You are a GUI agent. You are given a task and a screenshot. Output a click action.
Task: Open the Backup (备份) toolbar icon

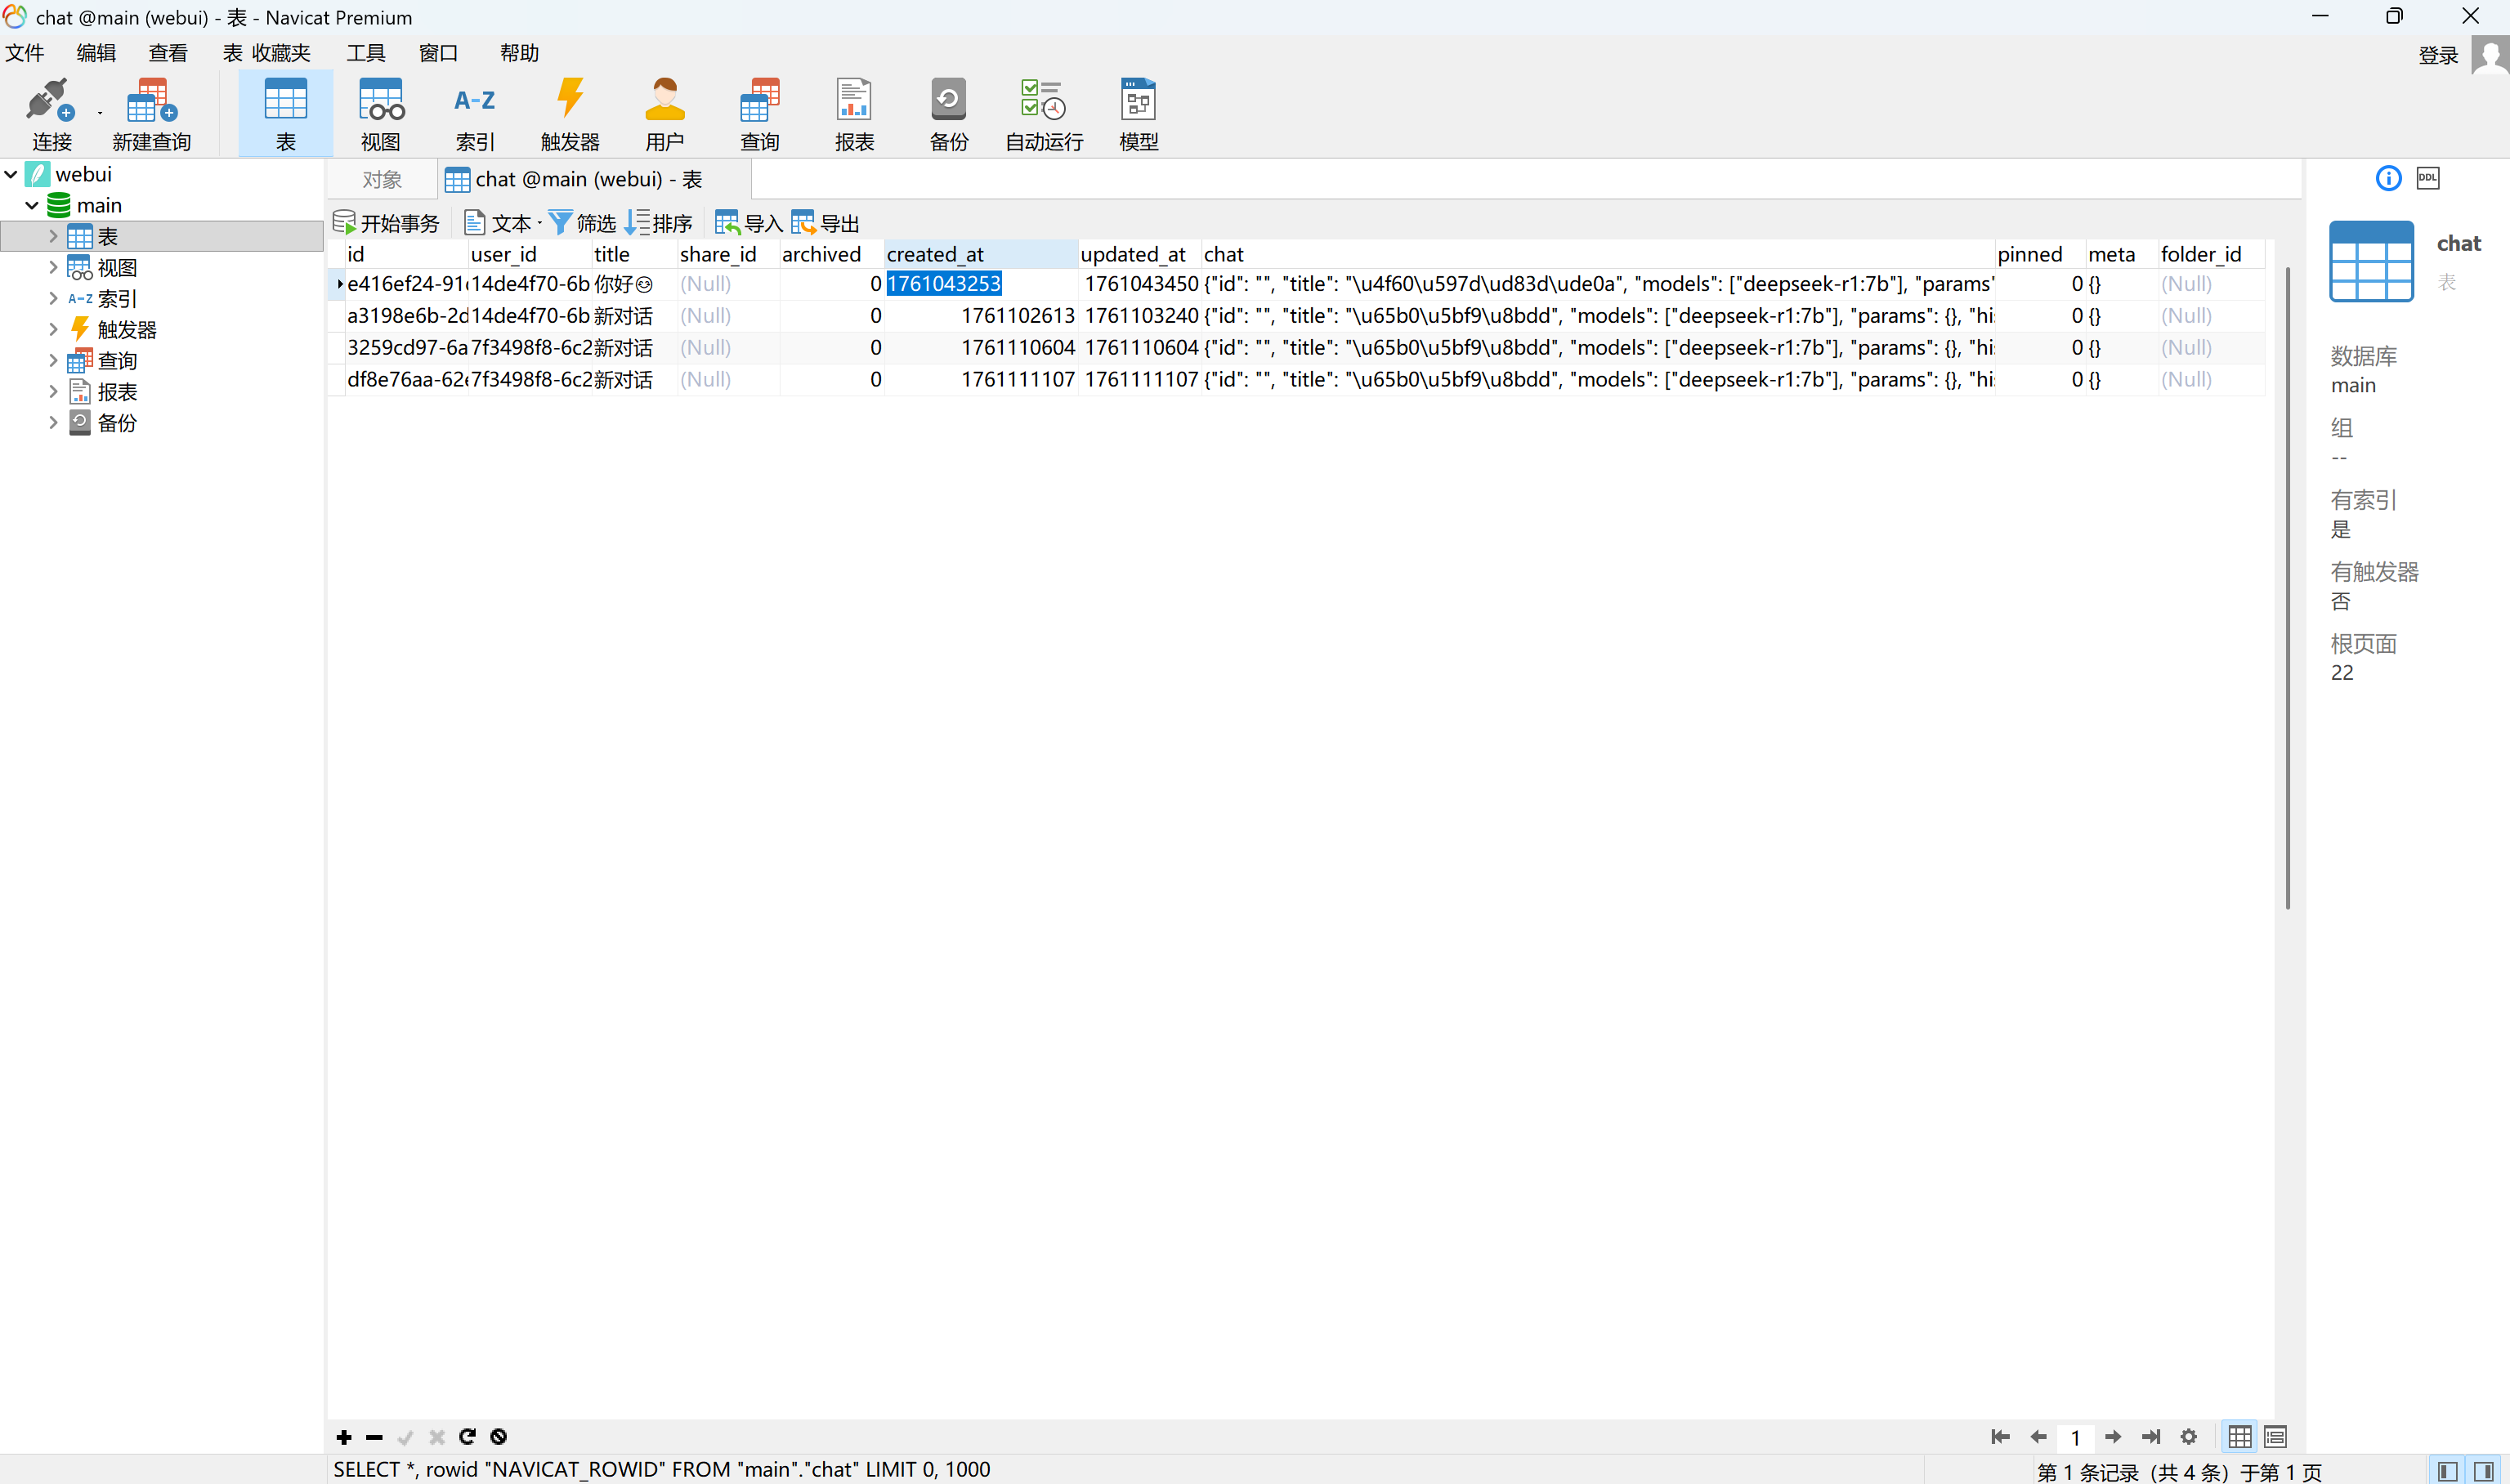click(x=948, y=113)
